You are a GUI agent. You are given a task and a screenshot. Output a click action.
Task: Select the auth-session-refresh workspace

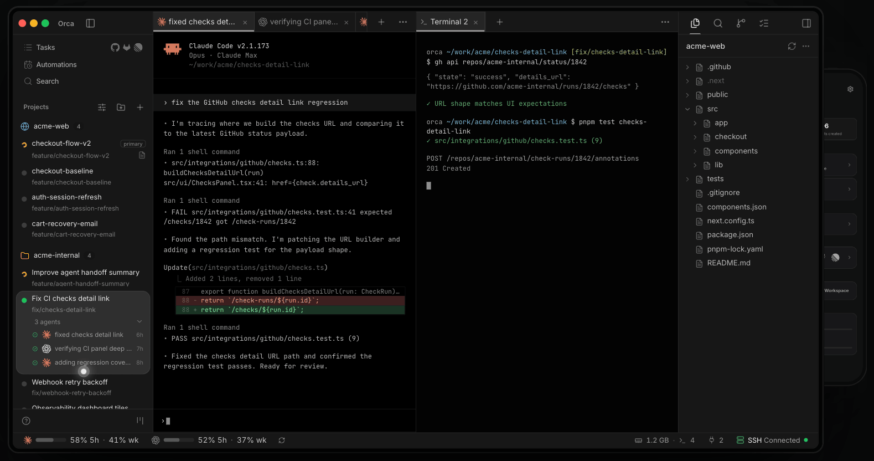[83, 202]
